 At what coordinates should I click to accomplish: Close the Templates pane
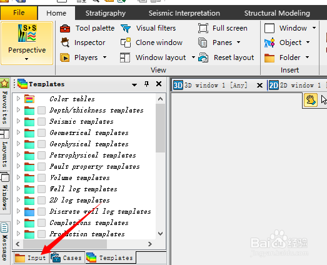(159, 84)
